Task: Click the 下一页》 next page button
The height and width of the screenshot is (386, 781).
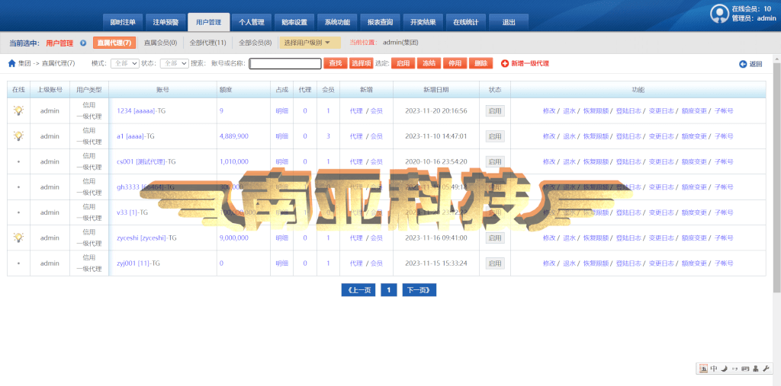Action: click(419, 290)
